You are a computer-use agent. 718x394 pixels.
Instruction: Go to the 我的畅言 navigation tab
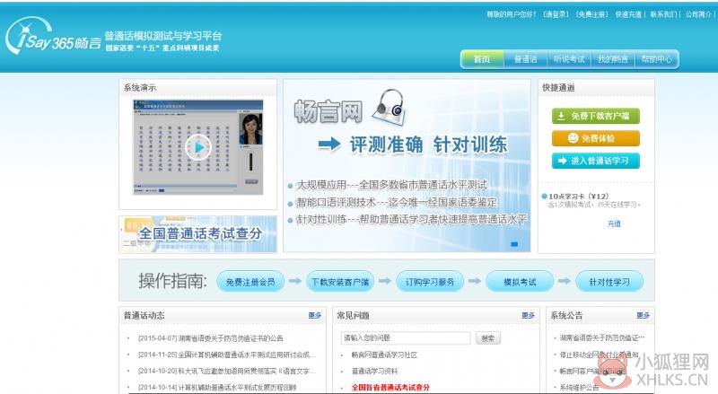tap(613, 59)
